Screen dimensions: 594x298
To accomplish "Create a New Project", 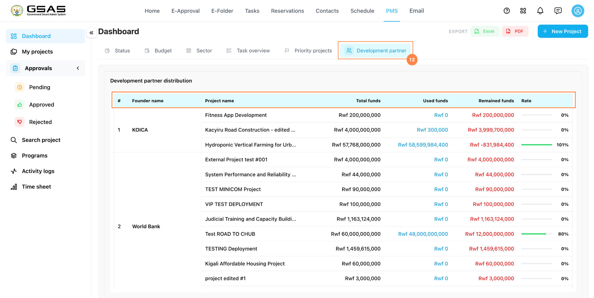I will (563, 31).
